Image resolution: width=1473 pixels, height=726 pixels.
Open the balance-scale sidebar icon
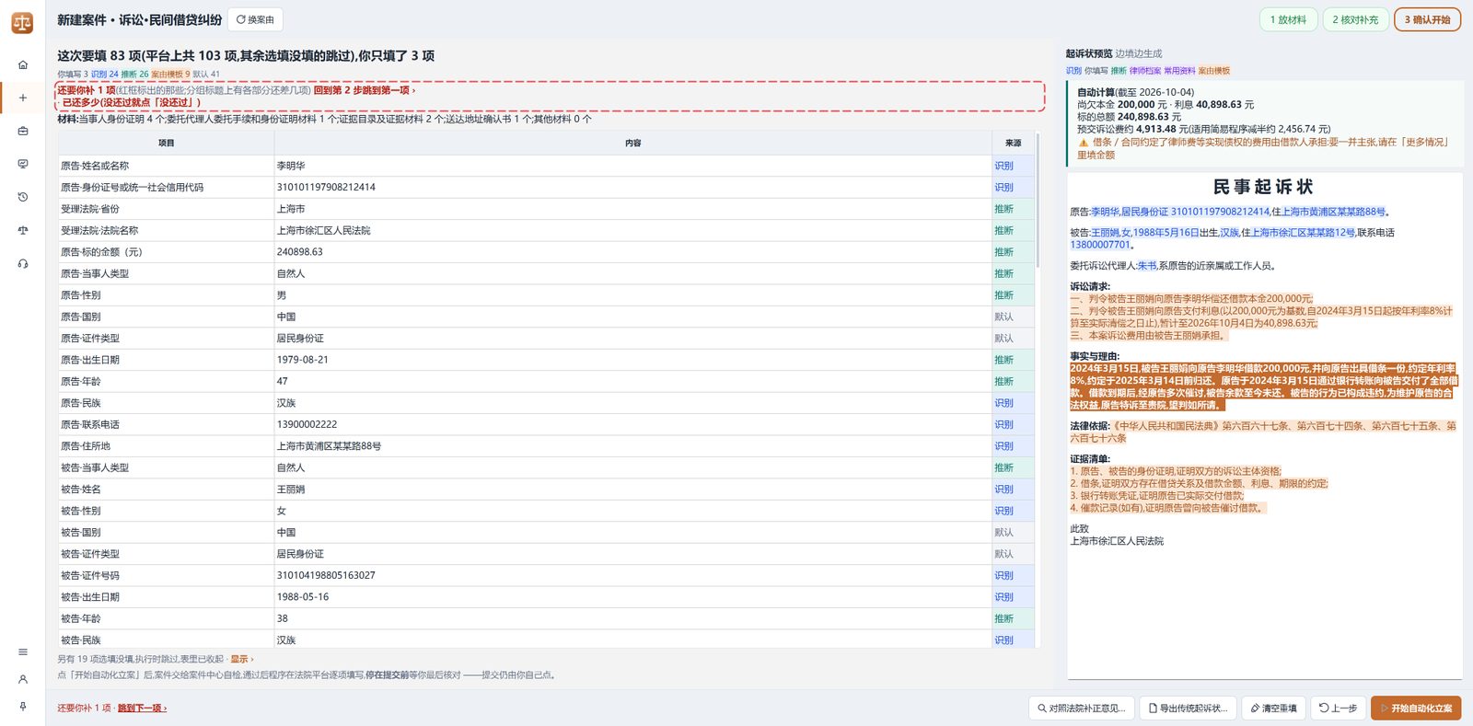[x=23, y=230]
